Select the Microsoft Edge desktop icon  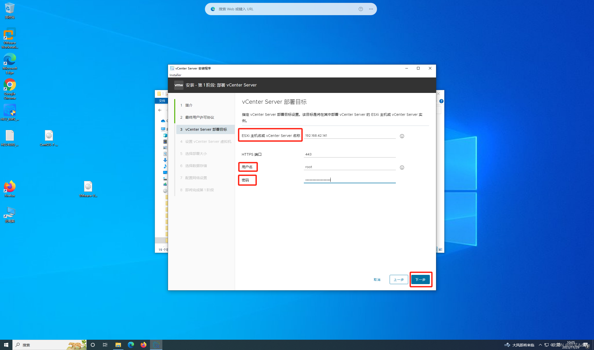(x=10, y=64)
